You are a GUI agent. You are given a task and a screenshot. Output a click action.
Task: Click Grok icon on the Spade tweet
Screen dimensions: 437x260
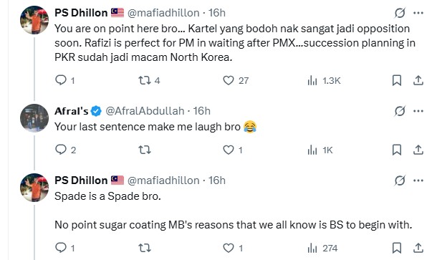coord(399,180)
